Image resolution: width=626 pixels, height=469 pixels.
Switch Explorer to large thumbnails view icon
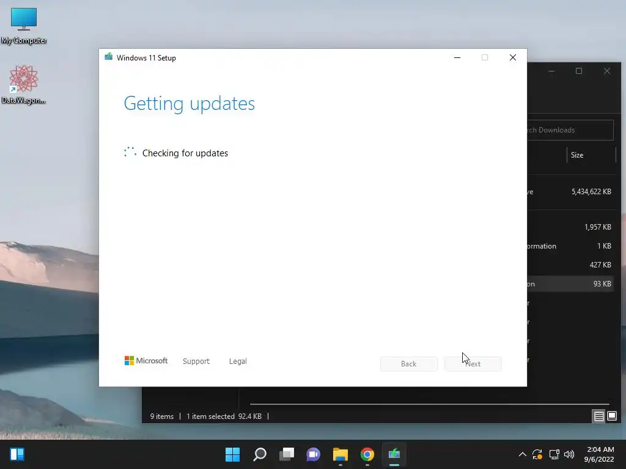pos(611,416)
